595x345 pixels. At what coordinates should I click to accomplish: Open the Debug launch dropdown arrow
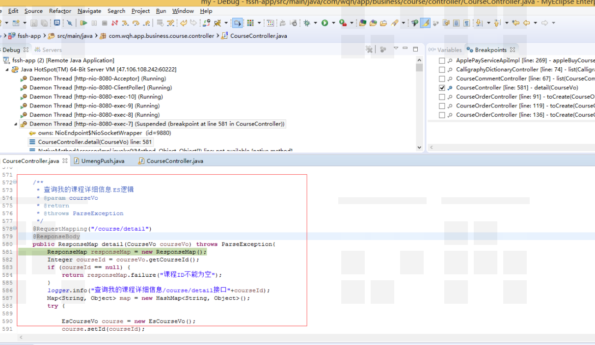[x=315, y=23]
